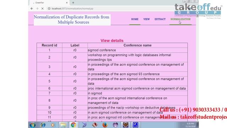Click the taskbar clock showing 4:30 PM
This screenshot has height=128, width=227.
click(x=190, y=125)
